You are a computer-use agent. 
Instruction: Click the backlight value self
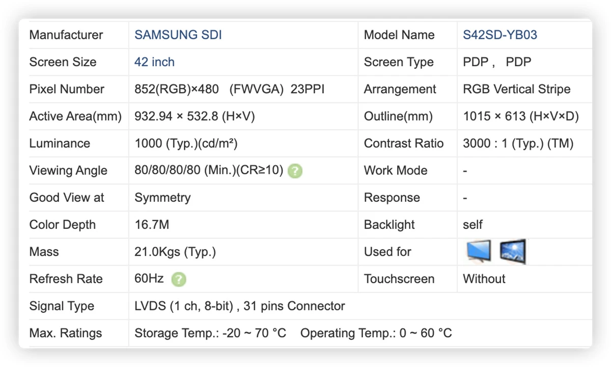[473, 225]
